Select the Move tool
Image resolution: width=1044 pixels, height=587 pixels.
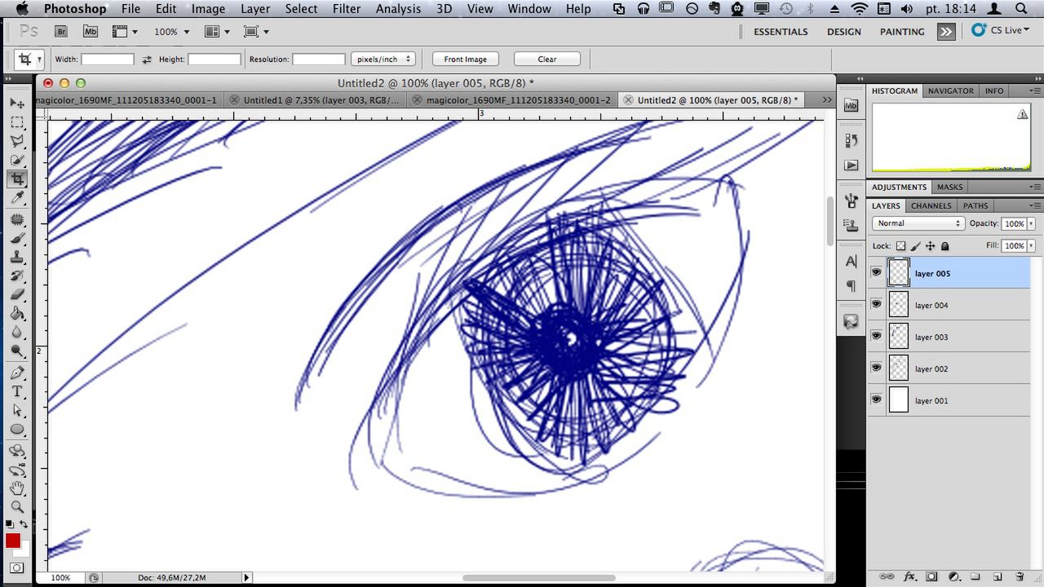tap(17, 104)
